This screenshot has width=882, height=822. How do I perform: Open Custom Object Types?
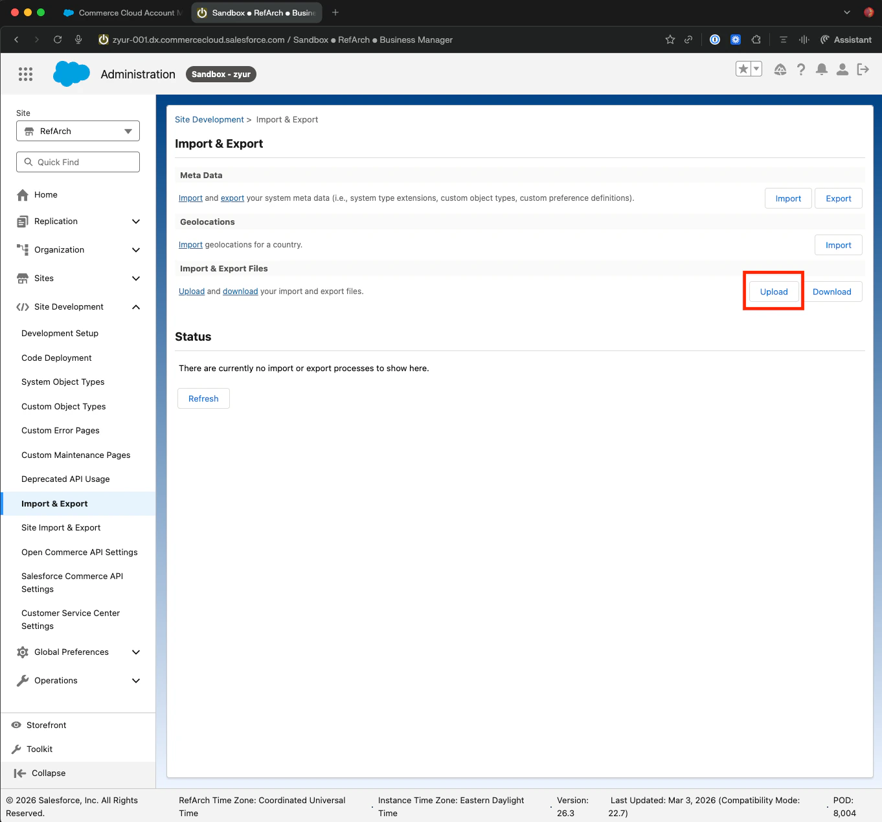click(x=63, y=407)
